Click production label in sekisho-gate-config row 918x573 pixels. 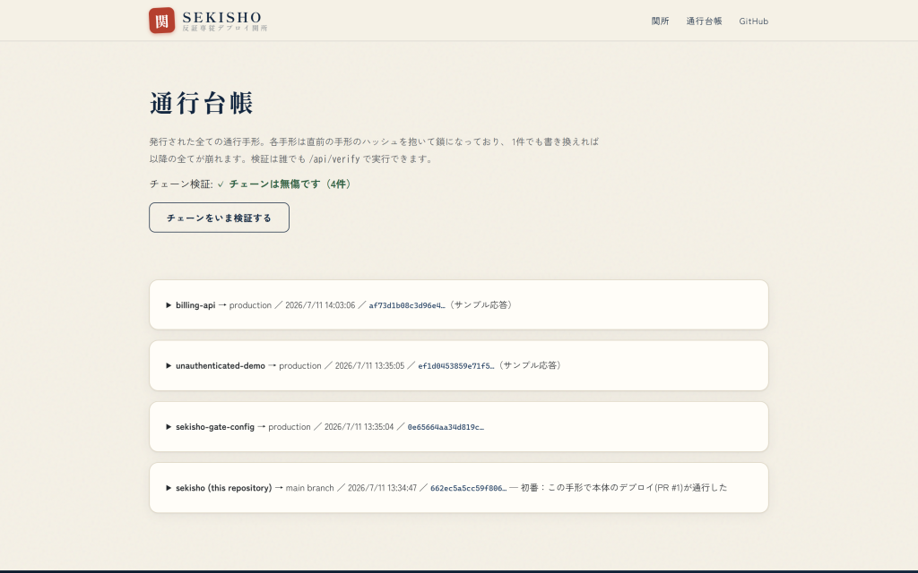pyautogui.click(x=290, y=427)
